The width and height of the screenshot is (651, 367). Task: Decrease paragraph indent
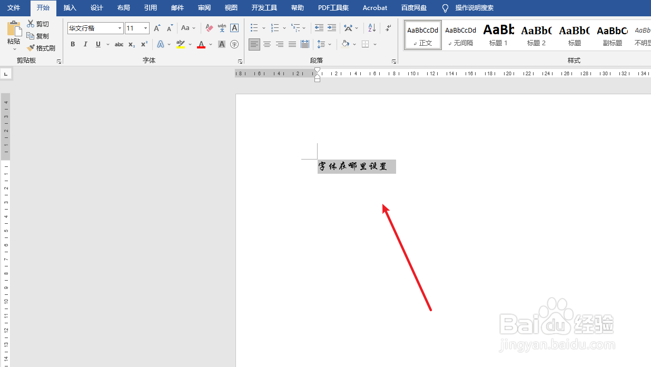pos(319,28)
